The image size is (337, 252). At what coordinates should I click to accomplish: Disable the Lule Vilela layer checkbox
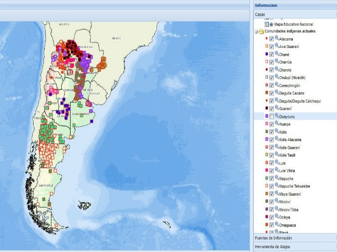pos(271,171)
